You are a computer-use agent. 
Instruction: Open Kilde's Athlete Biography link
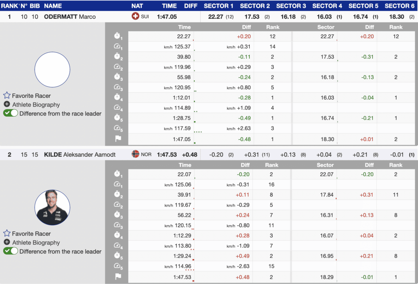coord(36,243)
